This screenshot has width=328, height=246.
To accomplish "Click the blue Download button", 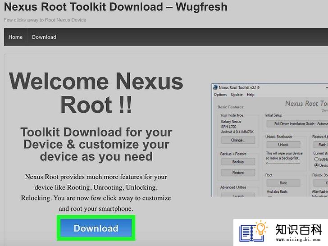I will [x=96, y=228].
